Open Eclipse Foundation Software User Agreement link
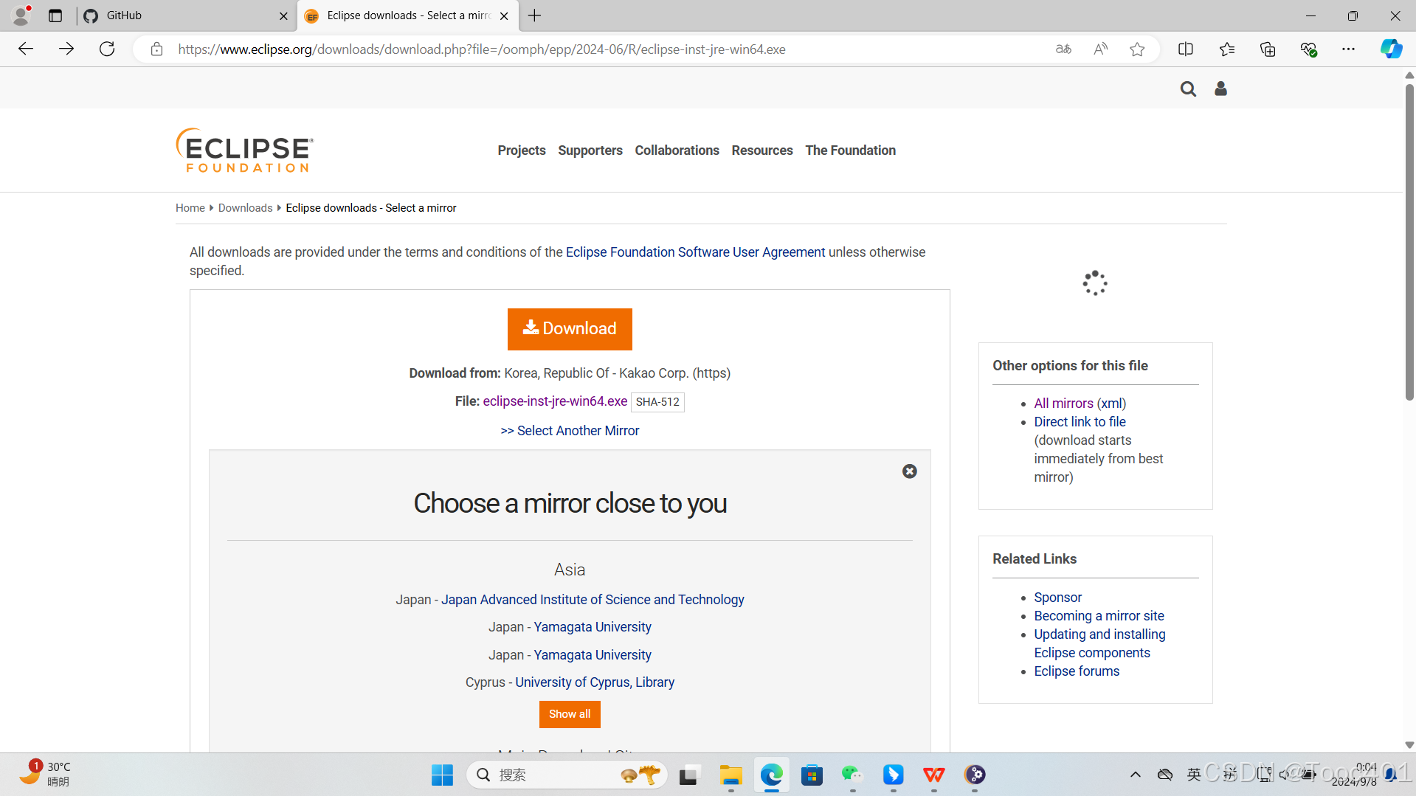Image resolution: width=1416 pixels, height=796 pixels. tap(695, 252)
